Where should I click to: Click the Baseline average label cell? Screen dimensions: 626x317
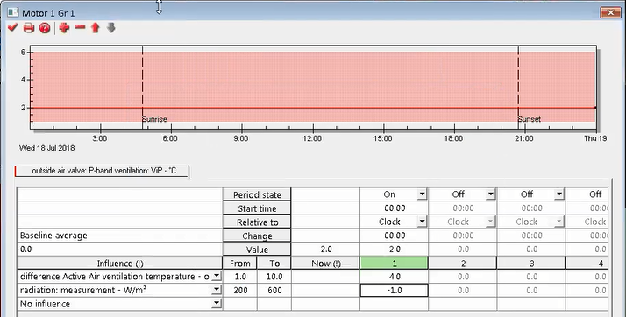[120, 236]
